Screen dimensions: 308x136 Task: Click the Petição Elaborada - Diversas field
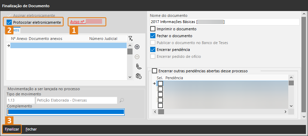pos(76,100)
